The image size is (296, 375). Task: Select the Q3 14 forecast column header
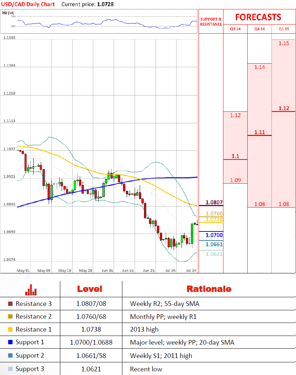point(235,29)
